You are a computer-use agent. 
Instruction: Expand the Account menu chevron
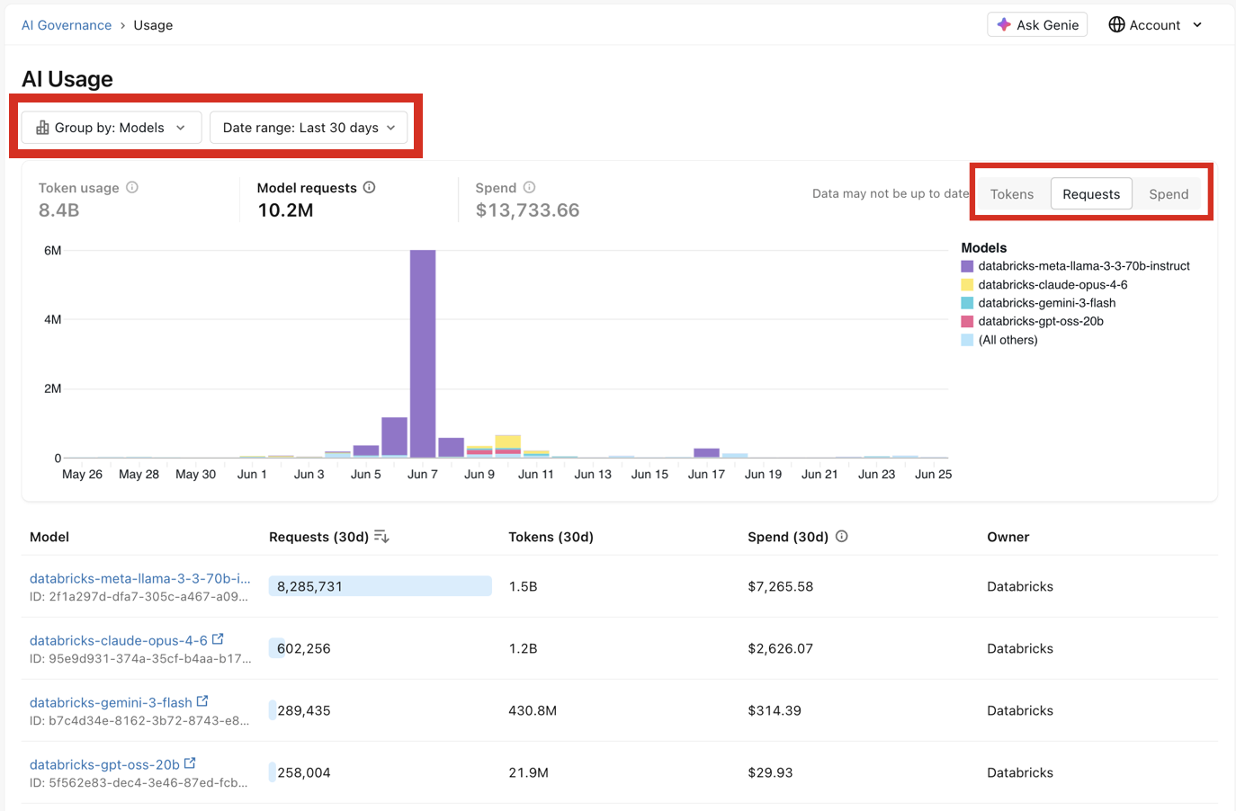pos(1197,25)
